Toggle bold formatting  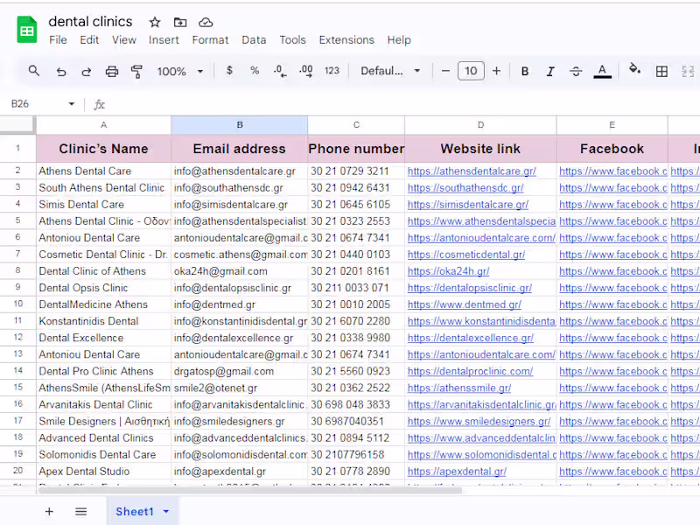(525, 71)
